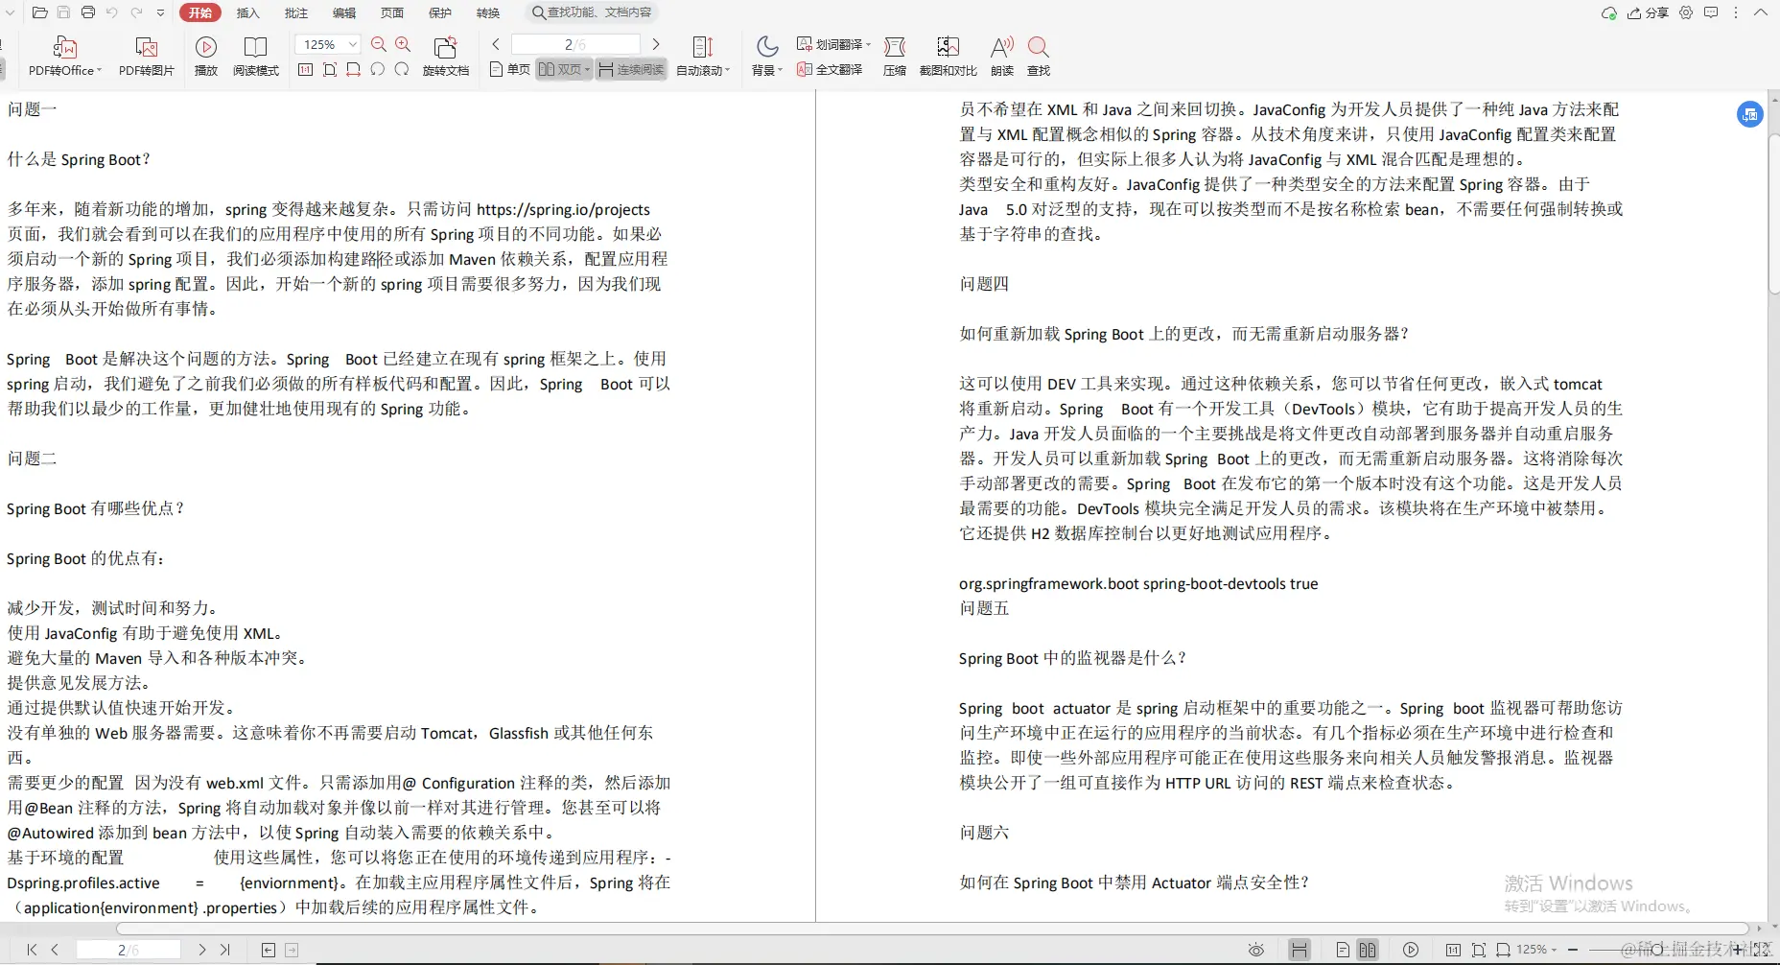Click the 查找 find tool
This screenshot has height=965, width=1780.
point(1039,57)
